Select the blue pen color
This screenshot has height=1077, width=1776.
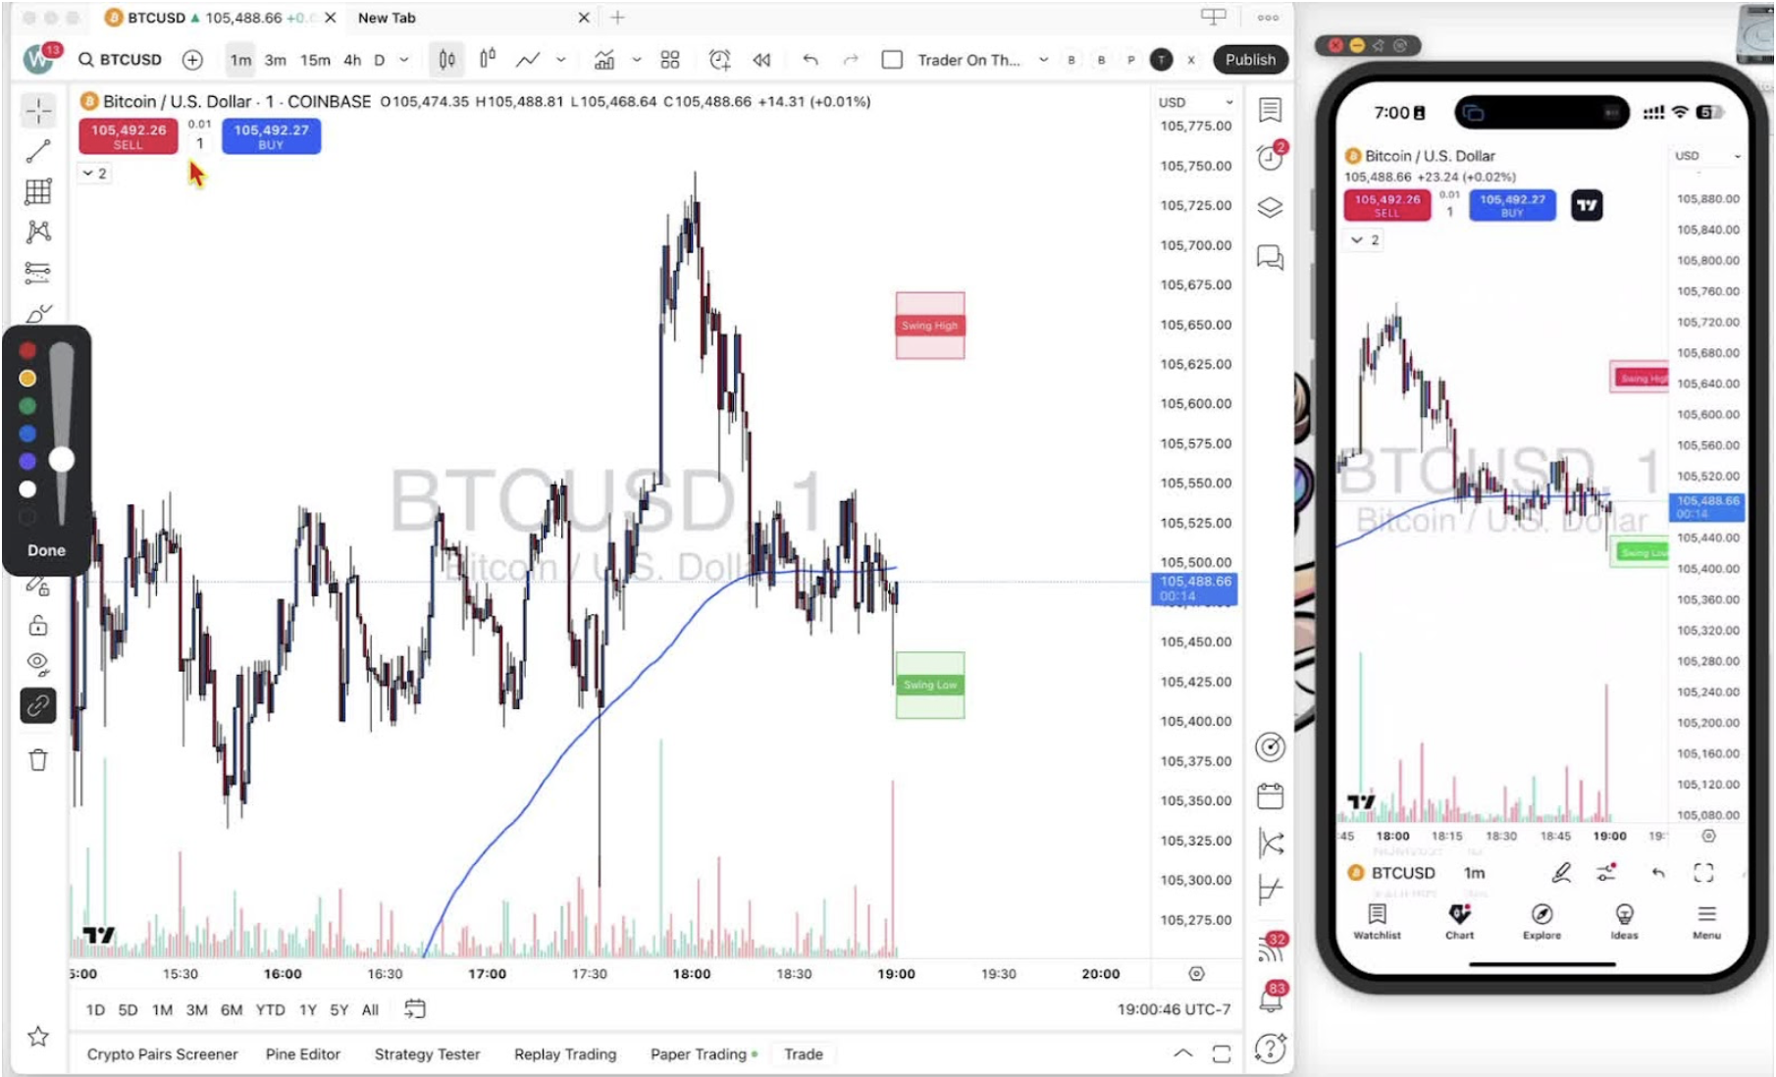click(27, 434)
